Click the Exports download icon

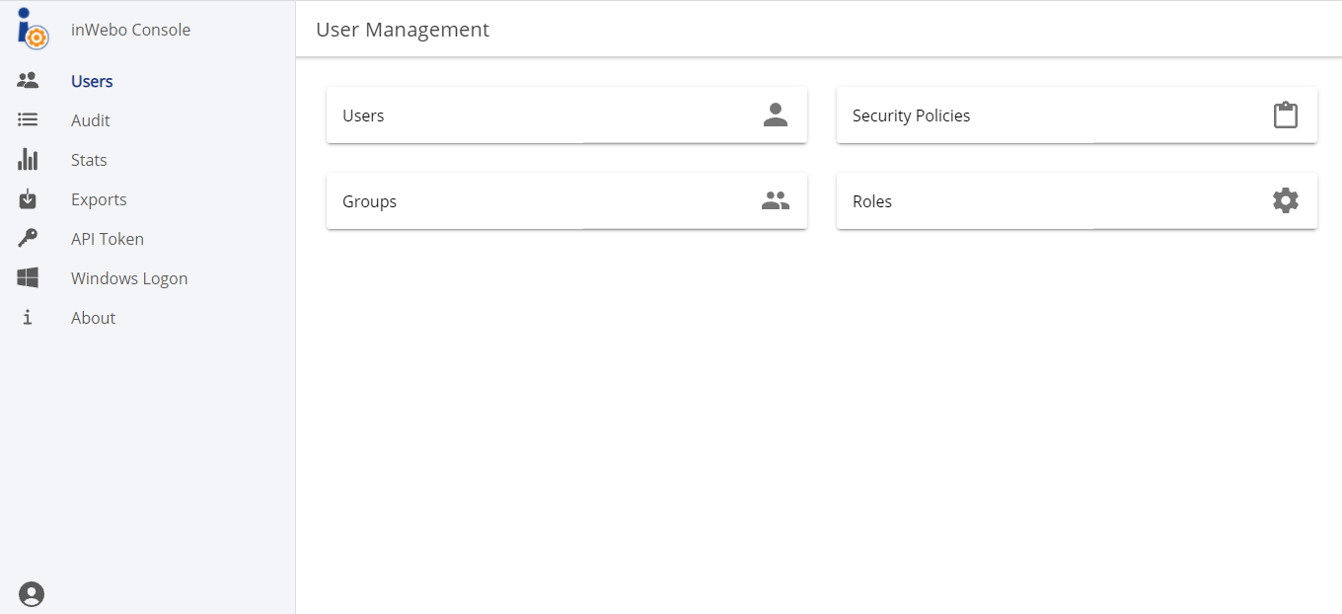pyautogui.click(x=28, y=199)
